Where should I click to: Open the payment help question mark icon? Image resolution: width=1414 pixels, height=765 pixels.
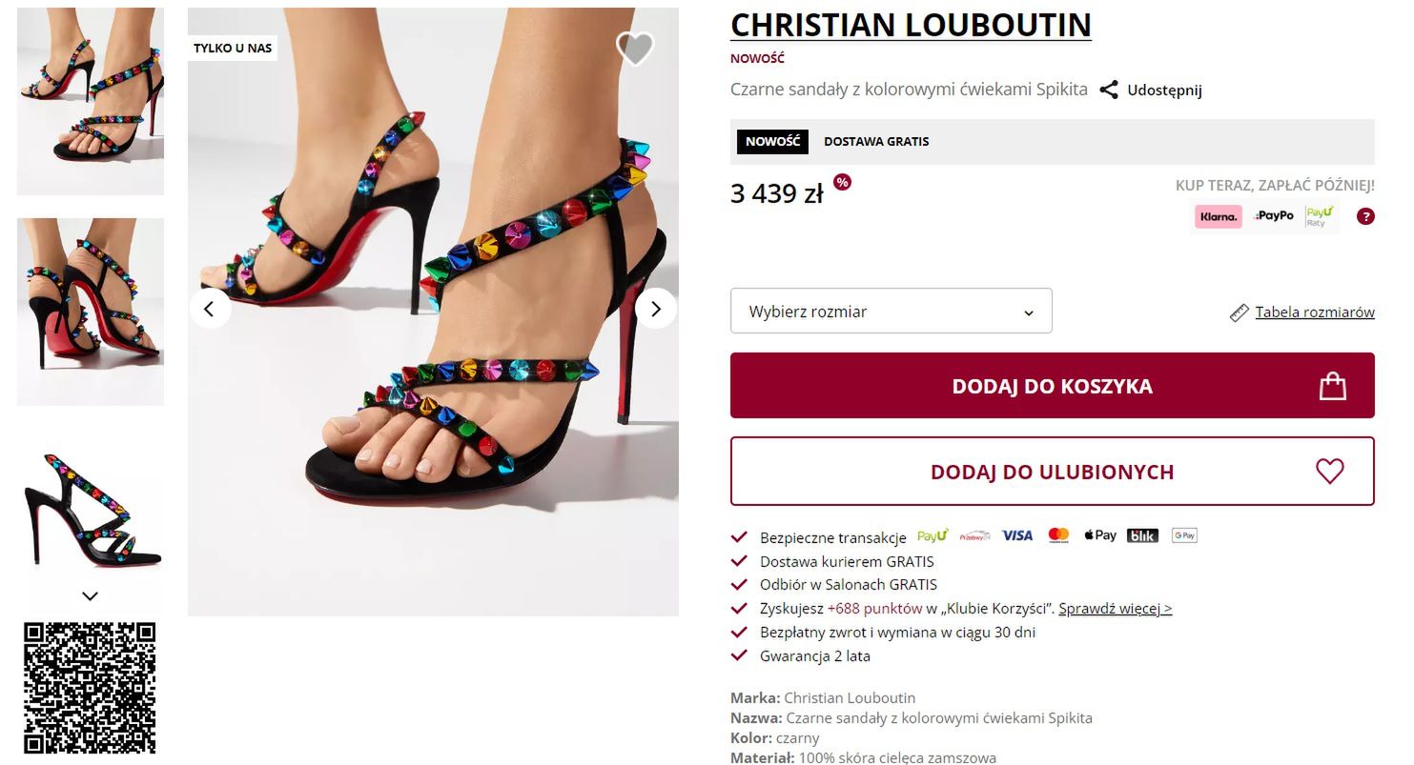point(1365,216)
